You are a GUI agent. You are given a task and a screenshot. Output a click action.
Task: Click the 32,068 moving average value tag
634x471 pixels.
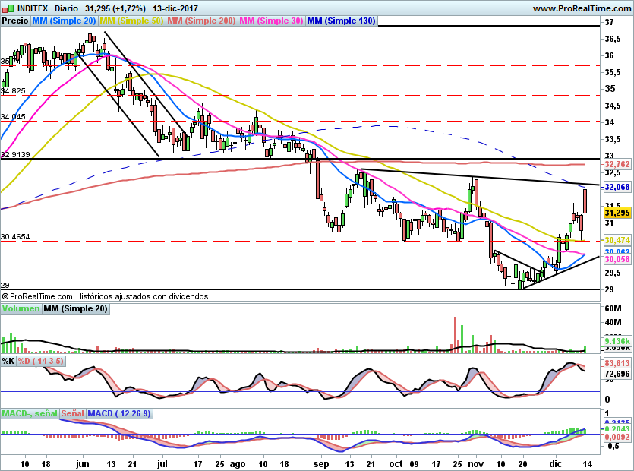click(617, 187)
